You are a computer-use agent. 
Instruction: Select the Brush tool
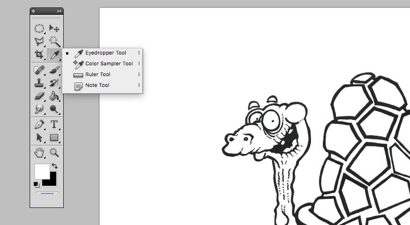point(54,70)
